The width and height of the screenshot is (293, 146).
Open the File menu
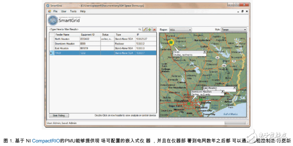(55, 11)
